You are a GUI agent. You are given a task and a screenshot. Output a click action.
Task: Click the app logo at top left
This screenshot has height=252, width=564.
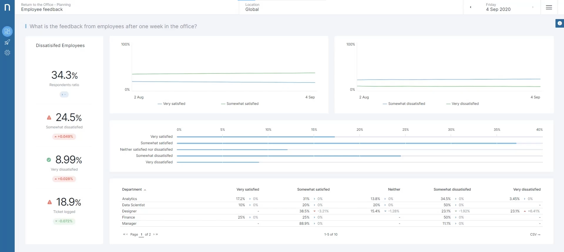tap(7, 7)
